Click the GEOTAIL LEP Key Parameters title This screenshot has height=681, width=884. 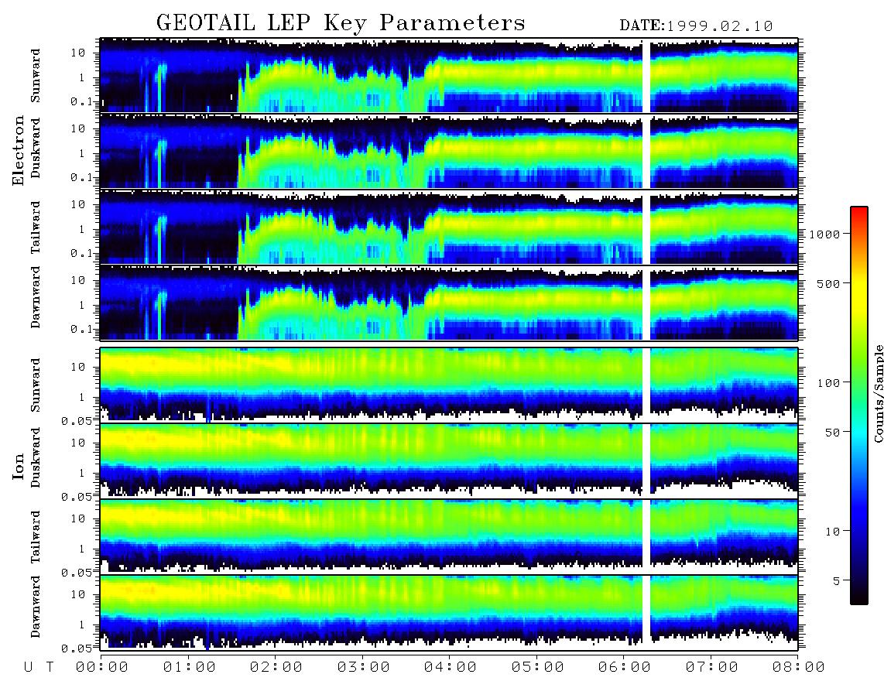pyautogui.click(x=341, y=23)
